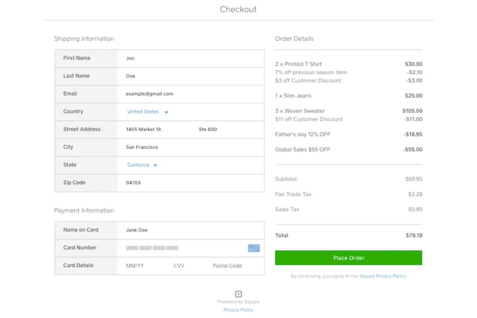This screenshot has width=477, height=318.
Task: Click the Place Order button
Action: coord(348,258)
